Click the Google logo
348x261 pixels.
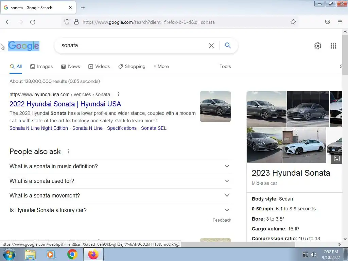pyautogui.click(x=24, y=46)
